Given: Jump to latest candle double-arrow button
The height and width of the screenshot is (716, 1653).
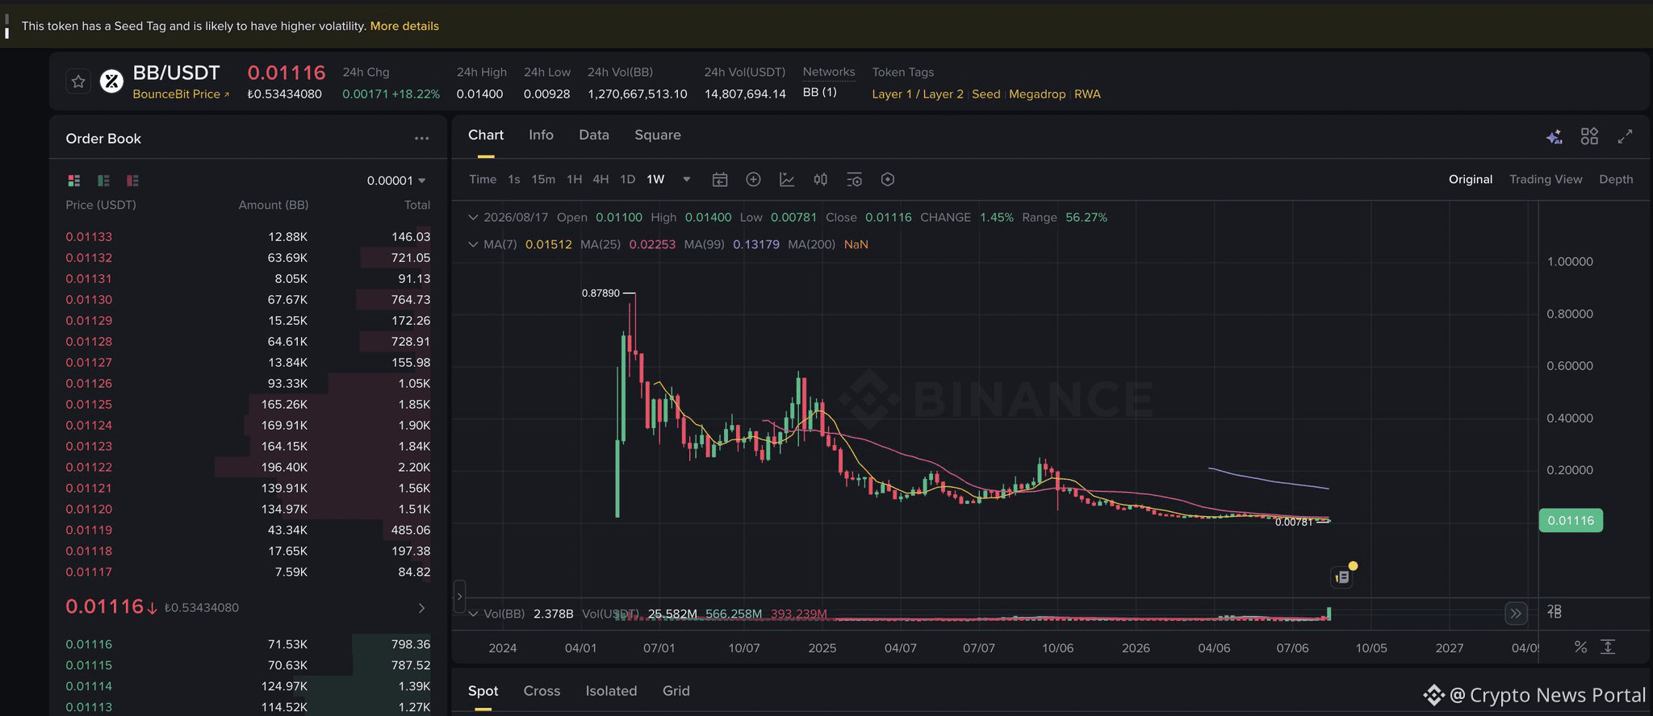Looking at the screenshot, I should point(1516,614).
